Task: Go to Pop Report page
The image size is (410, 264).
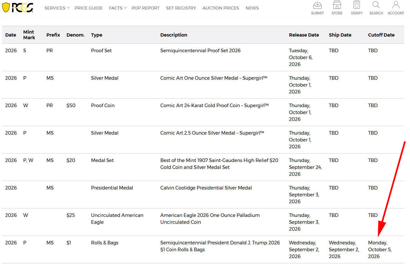Action: point(145,8)
